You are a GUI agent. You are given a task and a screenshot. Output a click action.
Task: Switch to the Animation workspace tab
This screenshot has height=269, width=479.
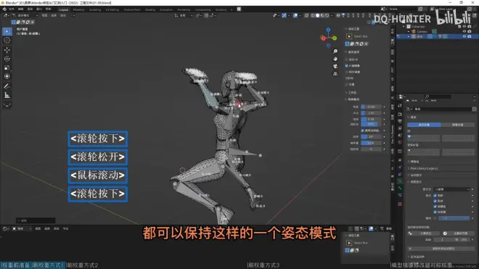click(166, 9)
